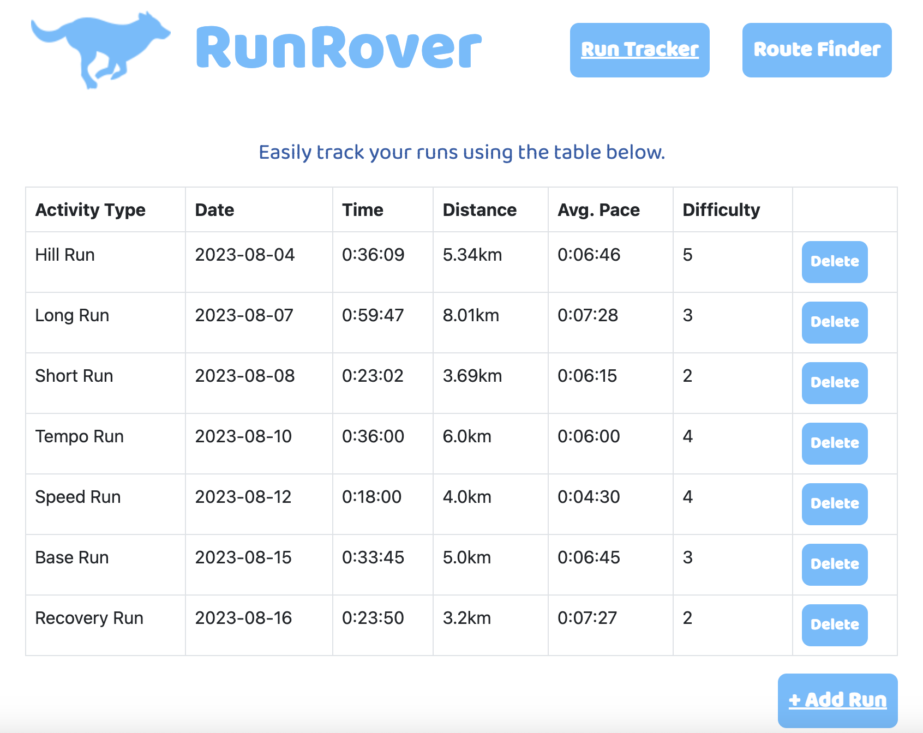Click the date 2023-08-10
The width and height of the screenshot is (923, 733).
(x=243, y=436)
